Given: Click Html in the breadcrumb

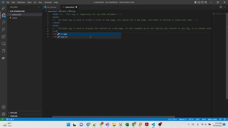Looking at the screenshot, I should pyautogui.click(x=64, y=11).
